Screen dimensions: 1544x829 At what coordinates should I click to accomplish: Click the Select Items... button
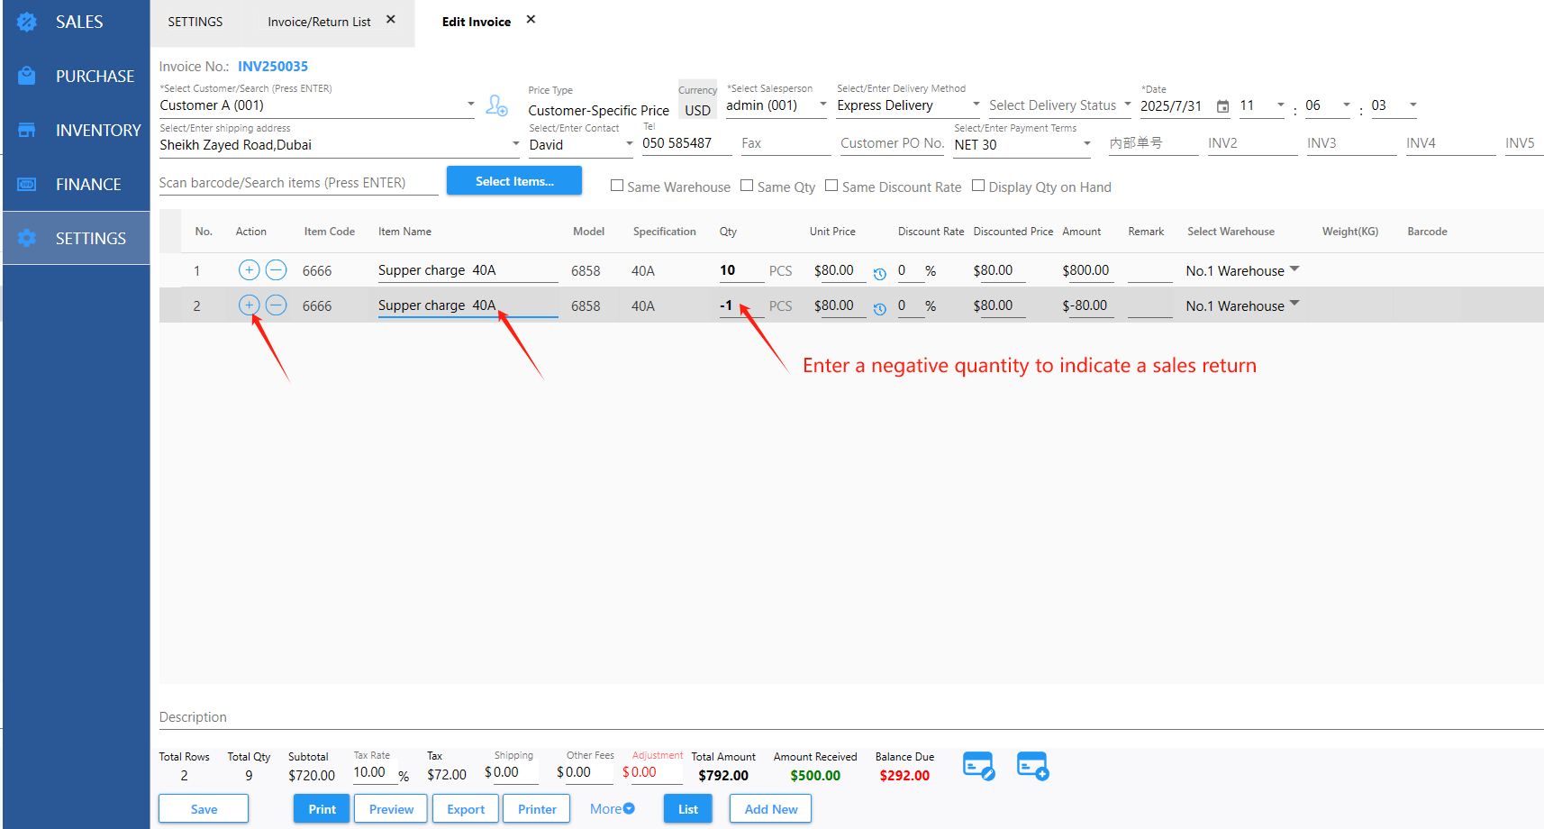(x=514, y=181)
